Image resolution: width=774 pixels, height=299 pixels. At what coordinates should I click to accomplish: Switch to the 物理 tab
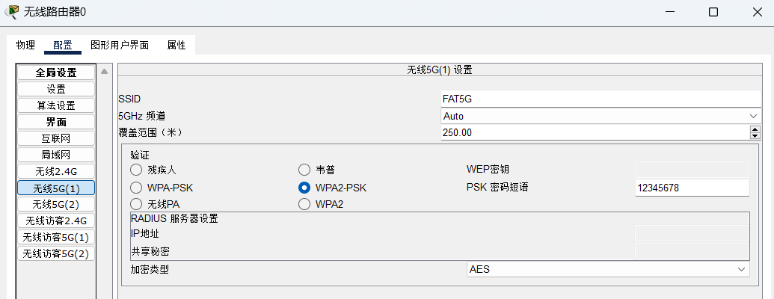pos(25,45)
